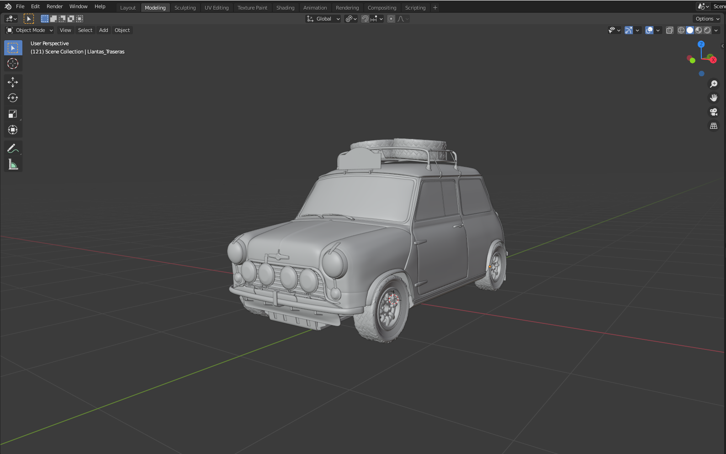This screenshot has width=726, height=454.
Task: Expand the Global transform orientation dropdown
Action: (x=323, y=19)
